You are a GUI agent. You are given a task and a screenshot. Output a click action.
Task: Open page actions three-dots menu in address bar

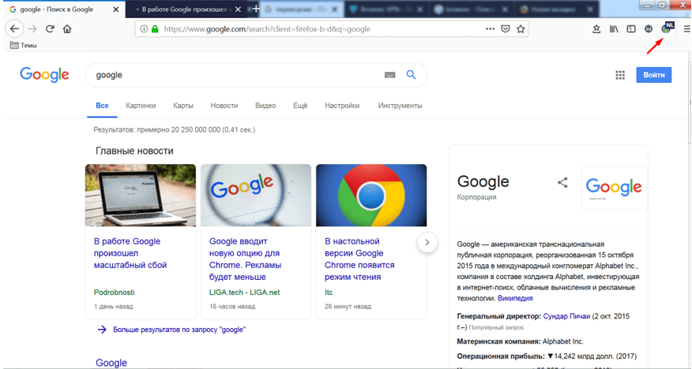(x=491, y=29)
